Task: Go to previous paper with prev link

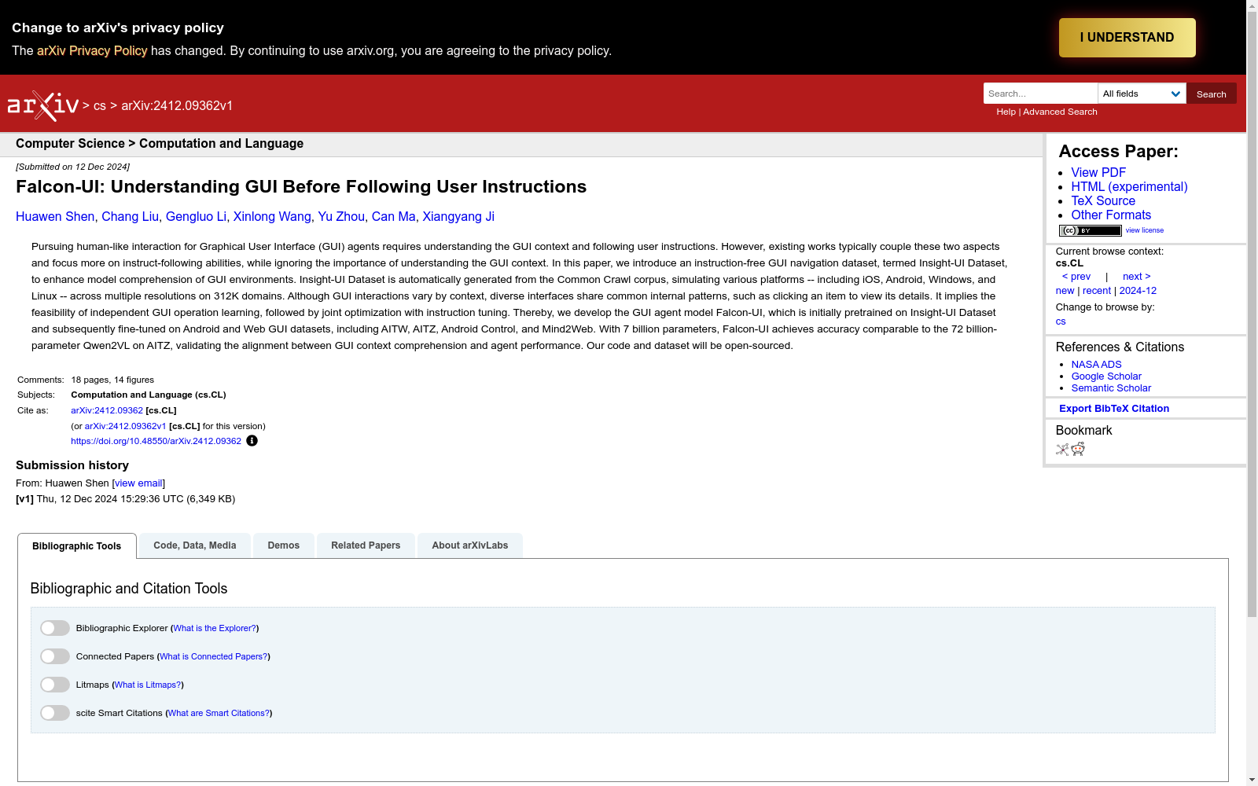Action: click(x=1076, y=277)
